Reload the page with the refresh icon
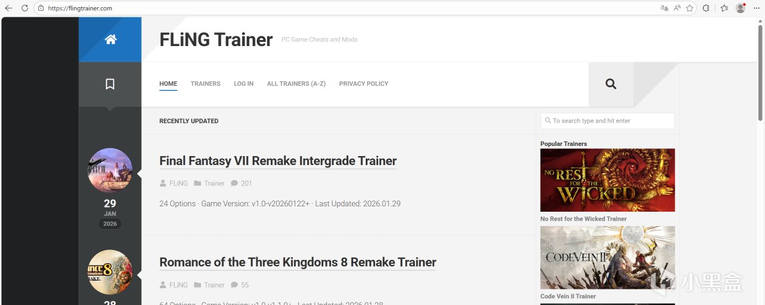 (25, 8)
